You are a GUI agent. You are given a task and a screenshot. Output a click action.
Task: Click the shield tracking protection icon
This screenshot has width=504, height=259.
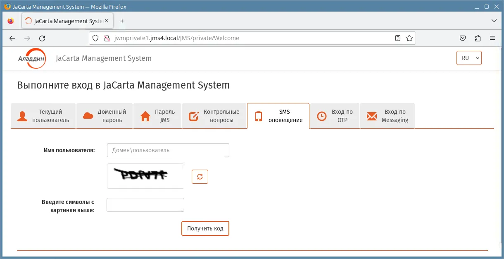tap(95, 38)
